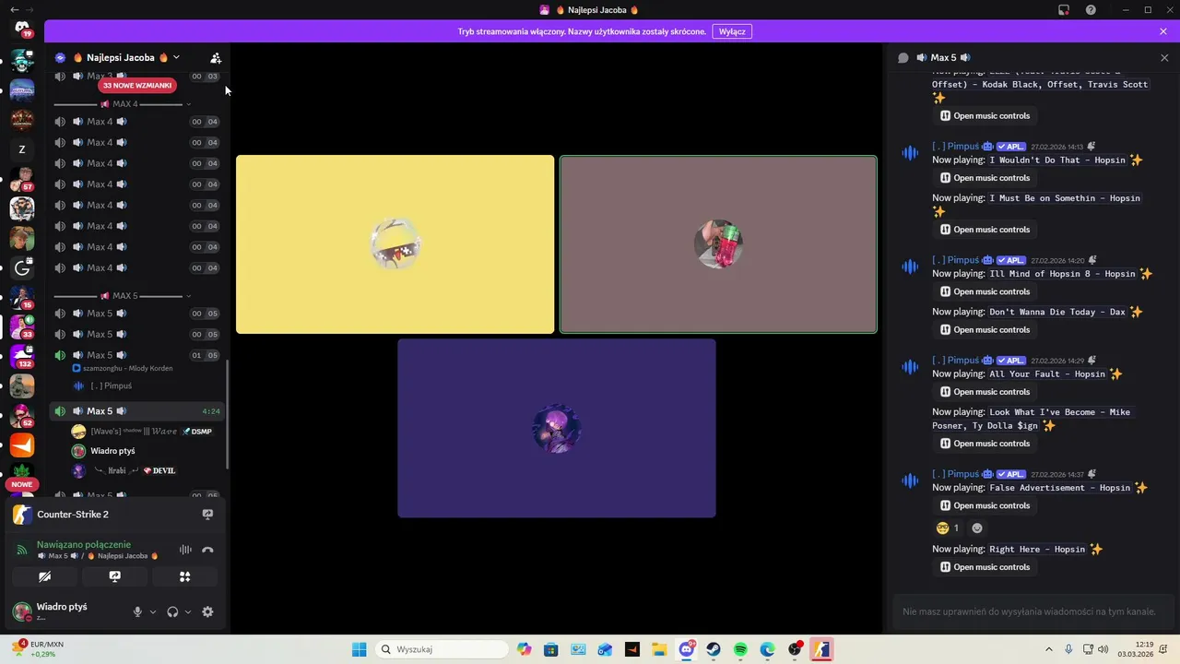Select the Max 5 channel showing 4:24
The image size is (1180, 664).
[136, 411]
